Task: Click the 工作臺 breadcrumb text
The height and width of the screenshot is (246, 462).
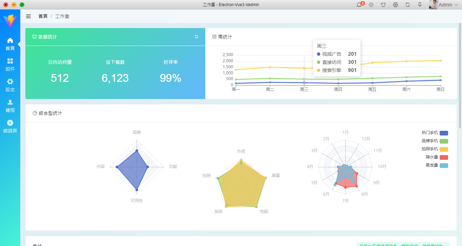Action: tap(62, 16)
